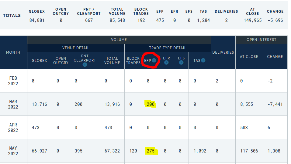Click the VOLUME group header
The image size is (291, 164).
click(x=119, y=40)
